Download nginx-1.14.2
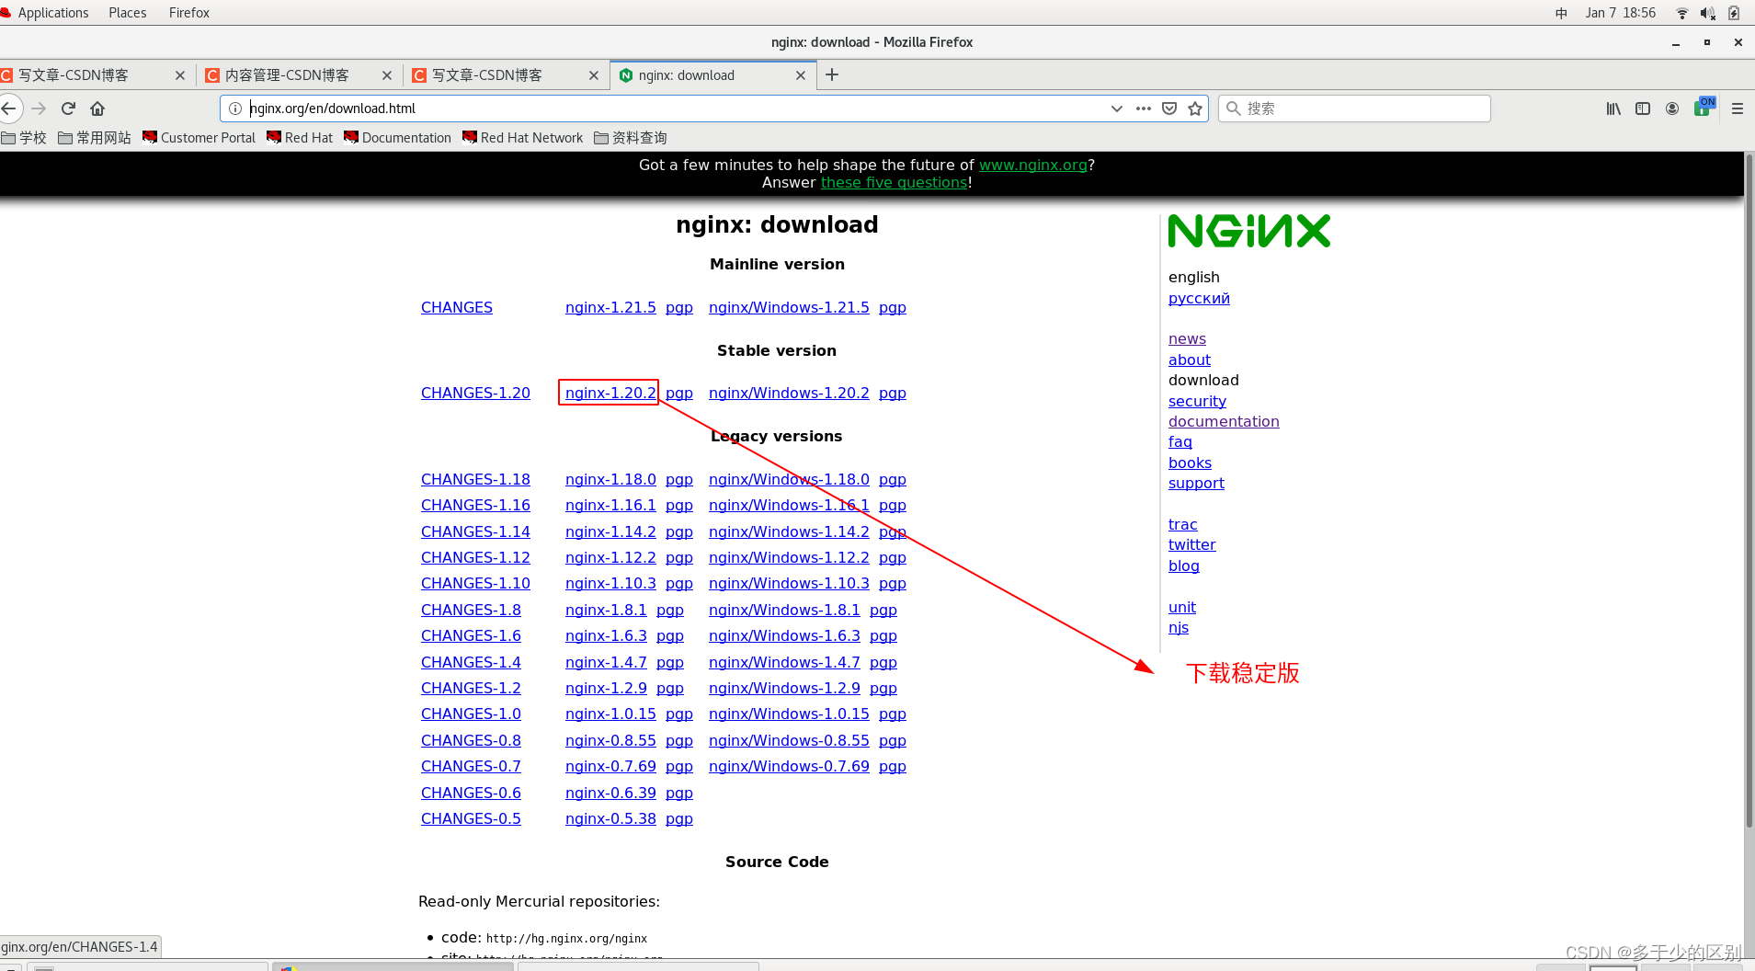This screenshot has height=971, width=1755. click(x=610, y=532)
